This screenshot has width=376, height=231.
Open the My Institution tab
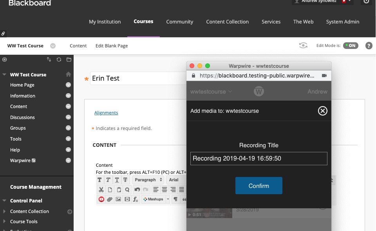coord(105,22)
